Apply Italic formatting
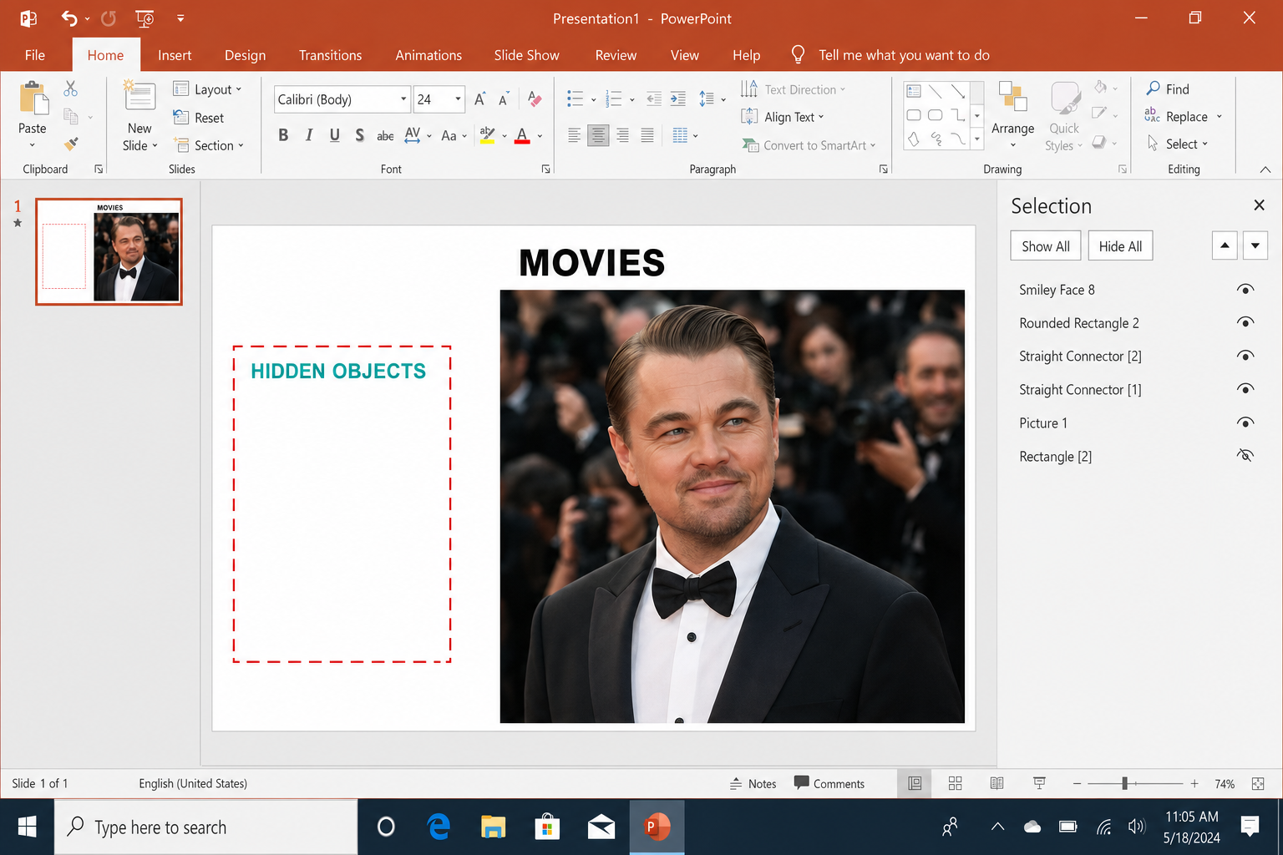This screenshot has height=855, width=1283. pyautogui.click(x=309, y=135)
